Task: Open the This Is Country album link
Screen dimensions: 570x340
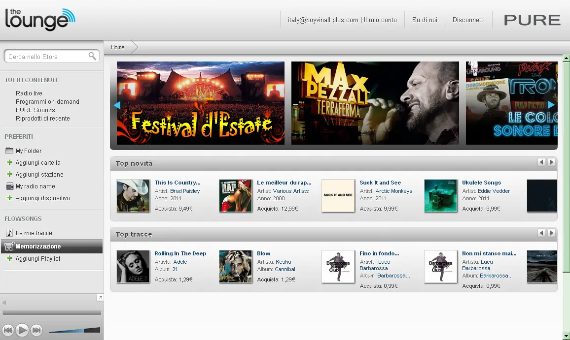Action: (x=178, y=183)
